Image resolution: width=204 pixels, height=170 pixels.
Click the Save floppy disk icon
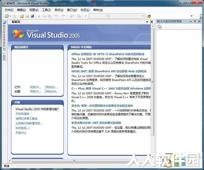point(27,16)
